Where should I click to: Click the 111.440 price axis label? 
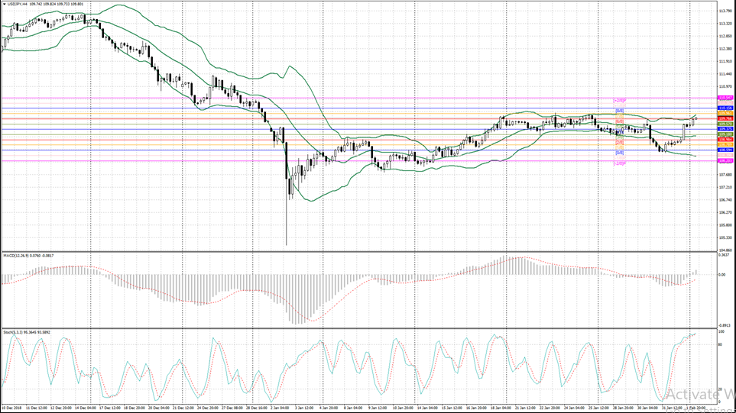point(725,74)
